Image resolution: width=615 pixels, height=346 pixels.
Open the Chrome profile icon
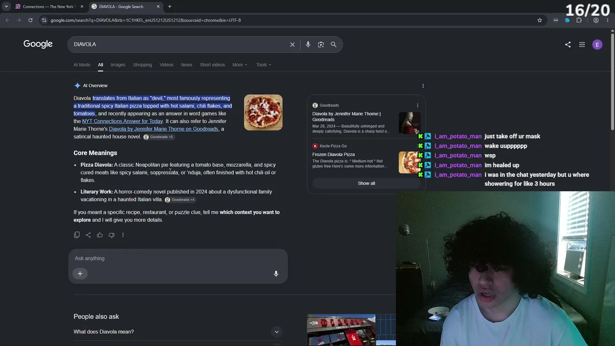(x=596, y=20)
